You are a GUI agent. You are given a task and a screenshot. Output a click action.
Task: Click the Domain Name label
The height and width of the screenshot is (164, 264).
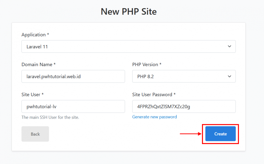tap(38, 65)
